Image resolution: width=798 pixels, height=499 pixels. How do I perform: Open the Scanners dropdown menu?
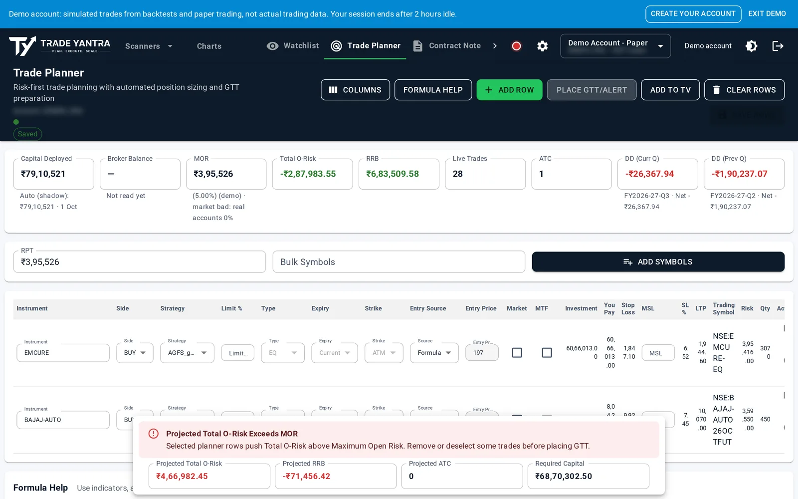(x=149, y=46)
